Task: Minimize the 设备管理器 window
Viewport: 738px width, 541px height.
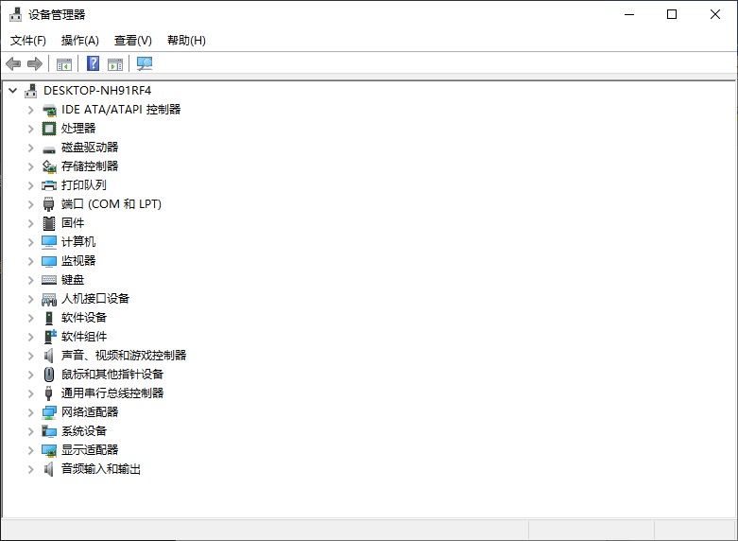Action: [x=629, y=14]
